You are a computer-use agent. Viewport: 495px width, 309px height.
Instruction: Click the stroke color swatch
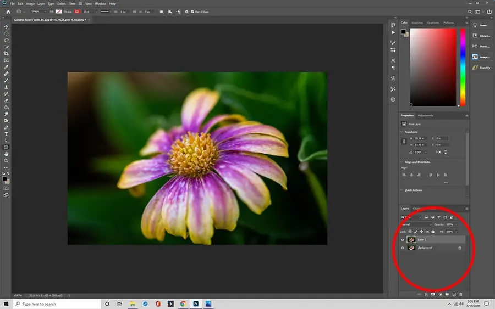tap(77, 12)
